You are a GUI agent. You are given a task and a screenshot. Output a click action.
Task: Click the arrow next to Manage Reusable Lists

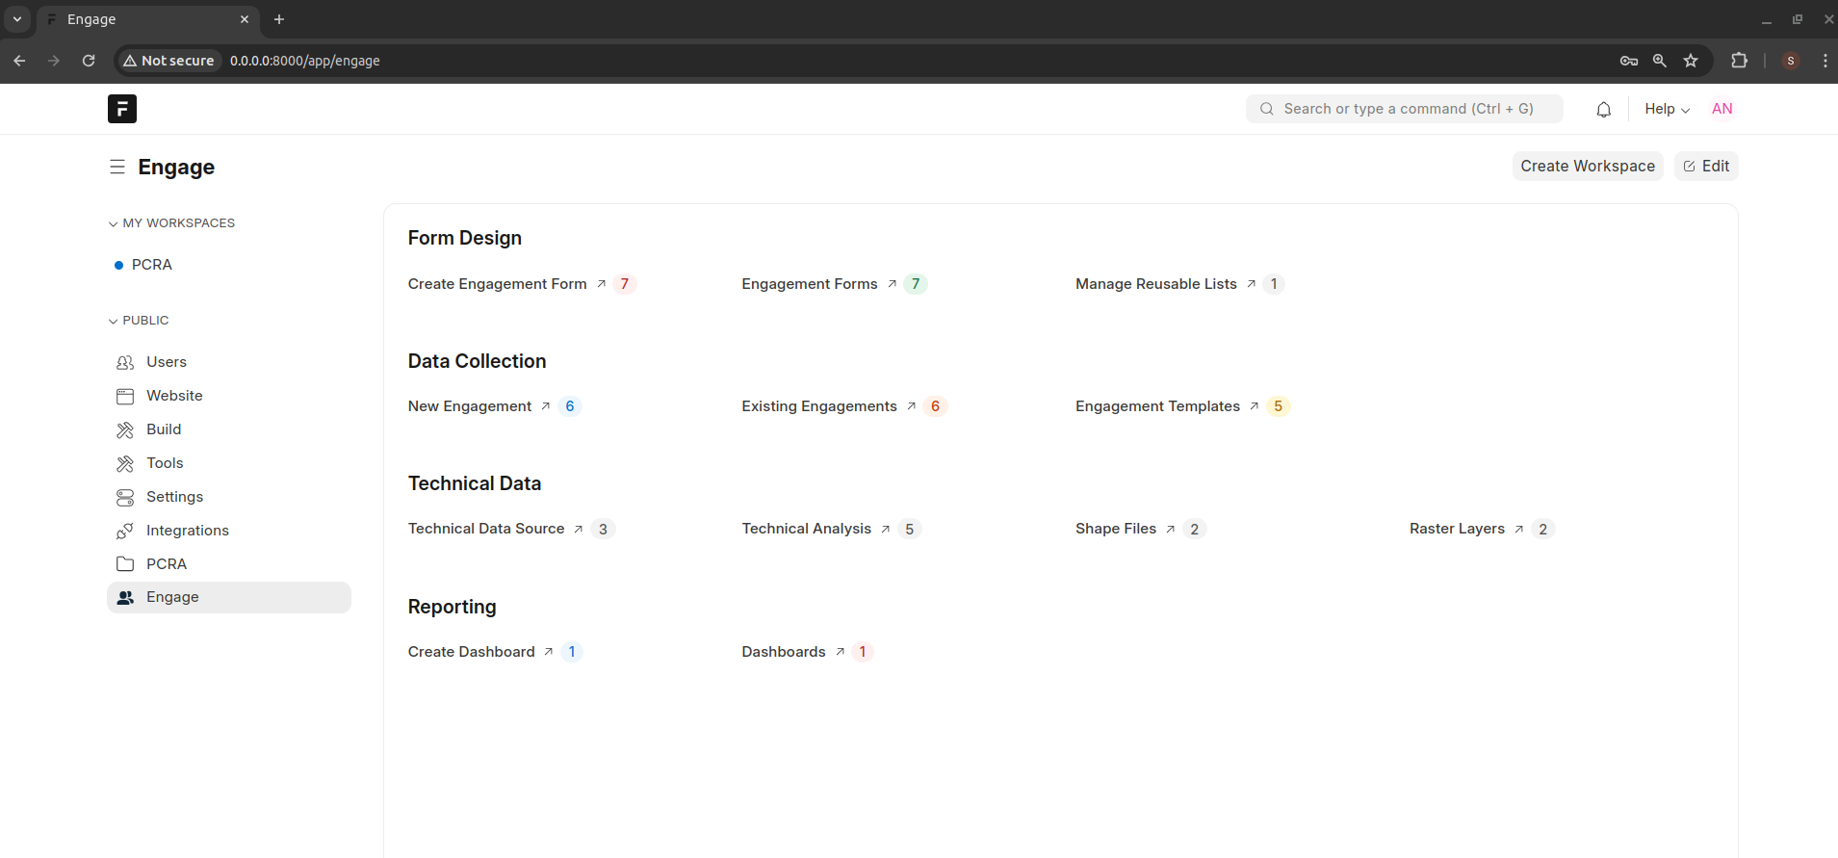tap(1251, 284)
